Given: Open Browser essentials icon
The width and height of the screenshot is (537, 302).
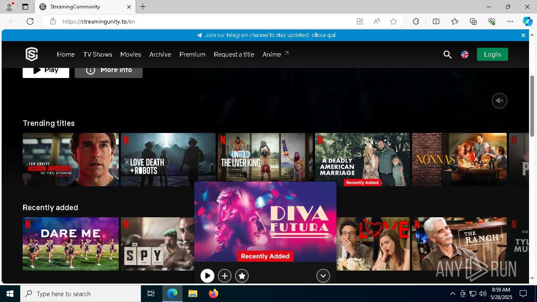Looking at the screenshot, I should tap(492, 21).
